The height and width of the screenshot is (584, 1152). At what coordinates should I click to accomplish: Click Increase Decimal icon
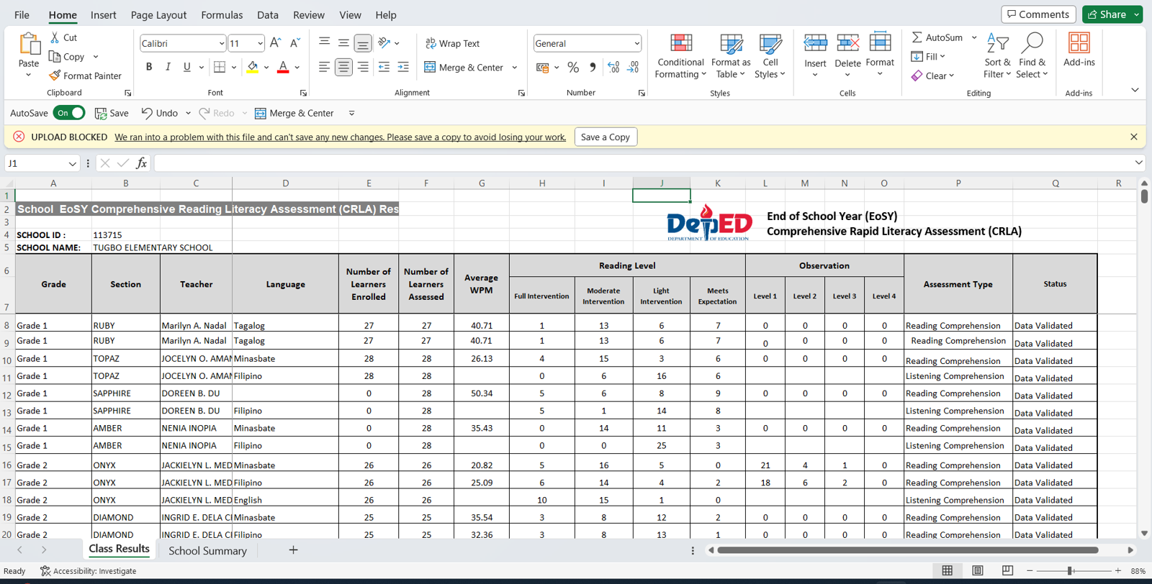613,67
